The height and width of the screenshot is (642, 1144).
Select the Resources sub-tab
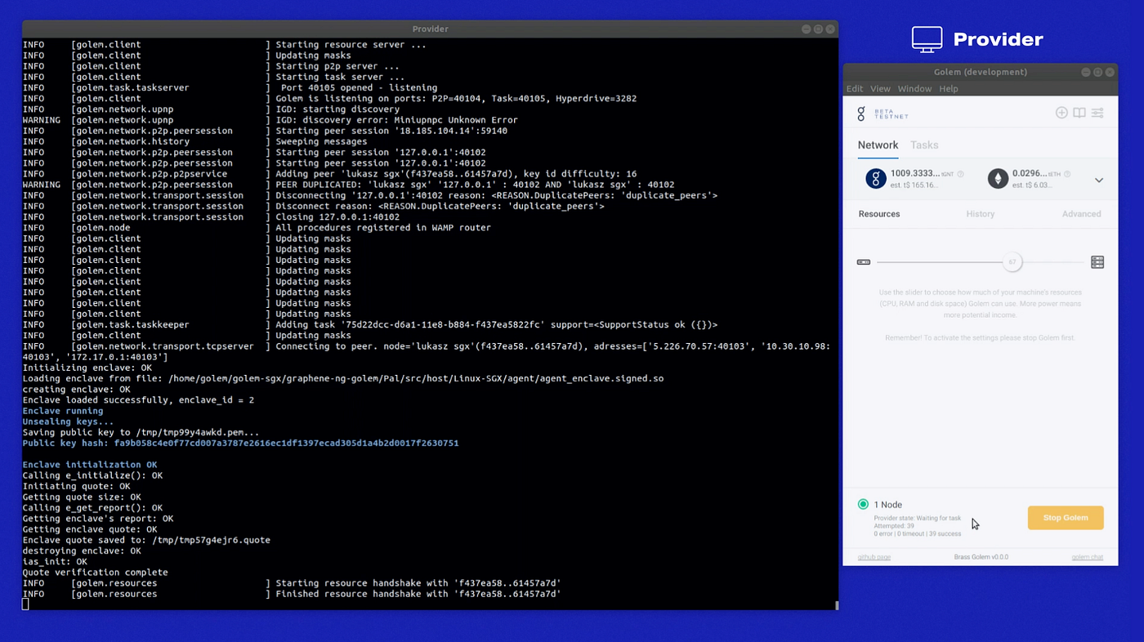879,214
